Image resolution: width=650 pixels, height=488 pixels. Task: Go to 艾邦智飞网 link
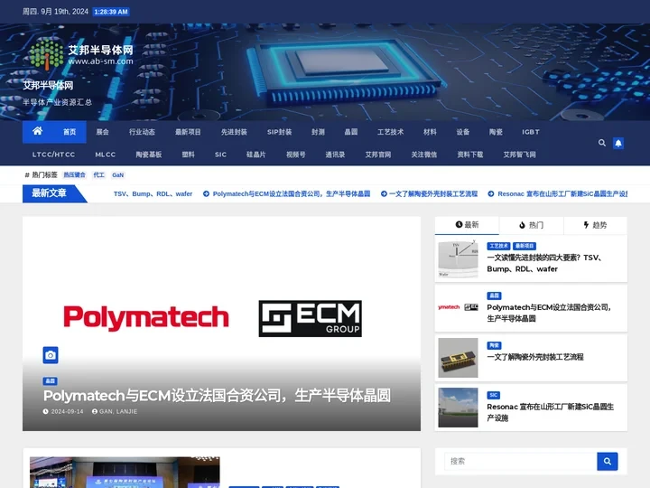(x=519, y=155)
